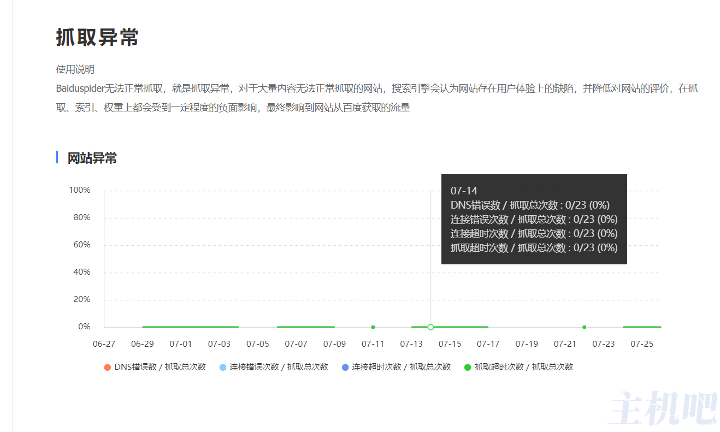Click the 80% y-axis label
The image size is (720, 432).
click(82, 217)
